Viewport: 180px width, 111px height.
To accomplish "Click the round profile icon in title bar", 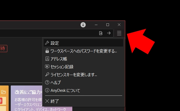I will (x=83, y=25).
